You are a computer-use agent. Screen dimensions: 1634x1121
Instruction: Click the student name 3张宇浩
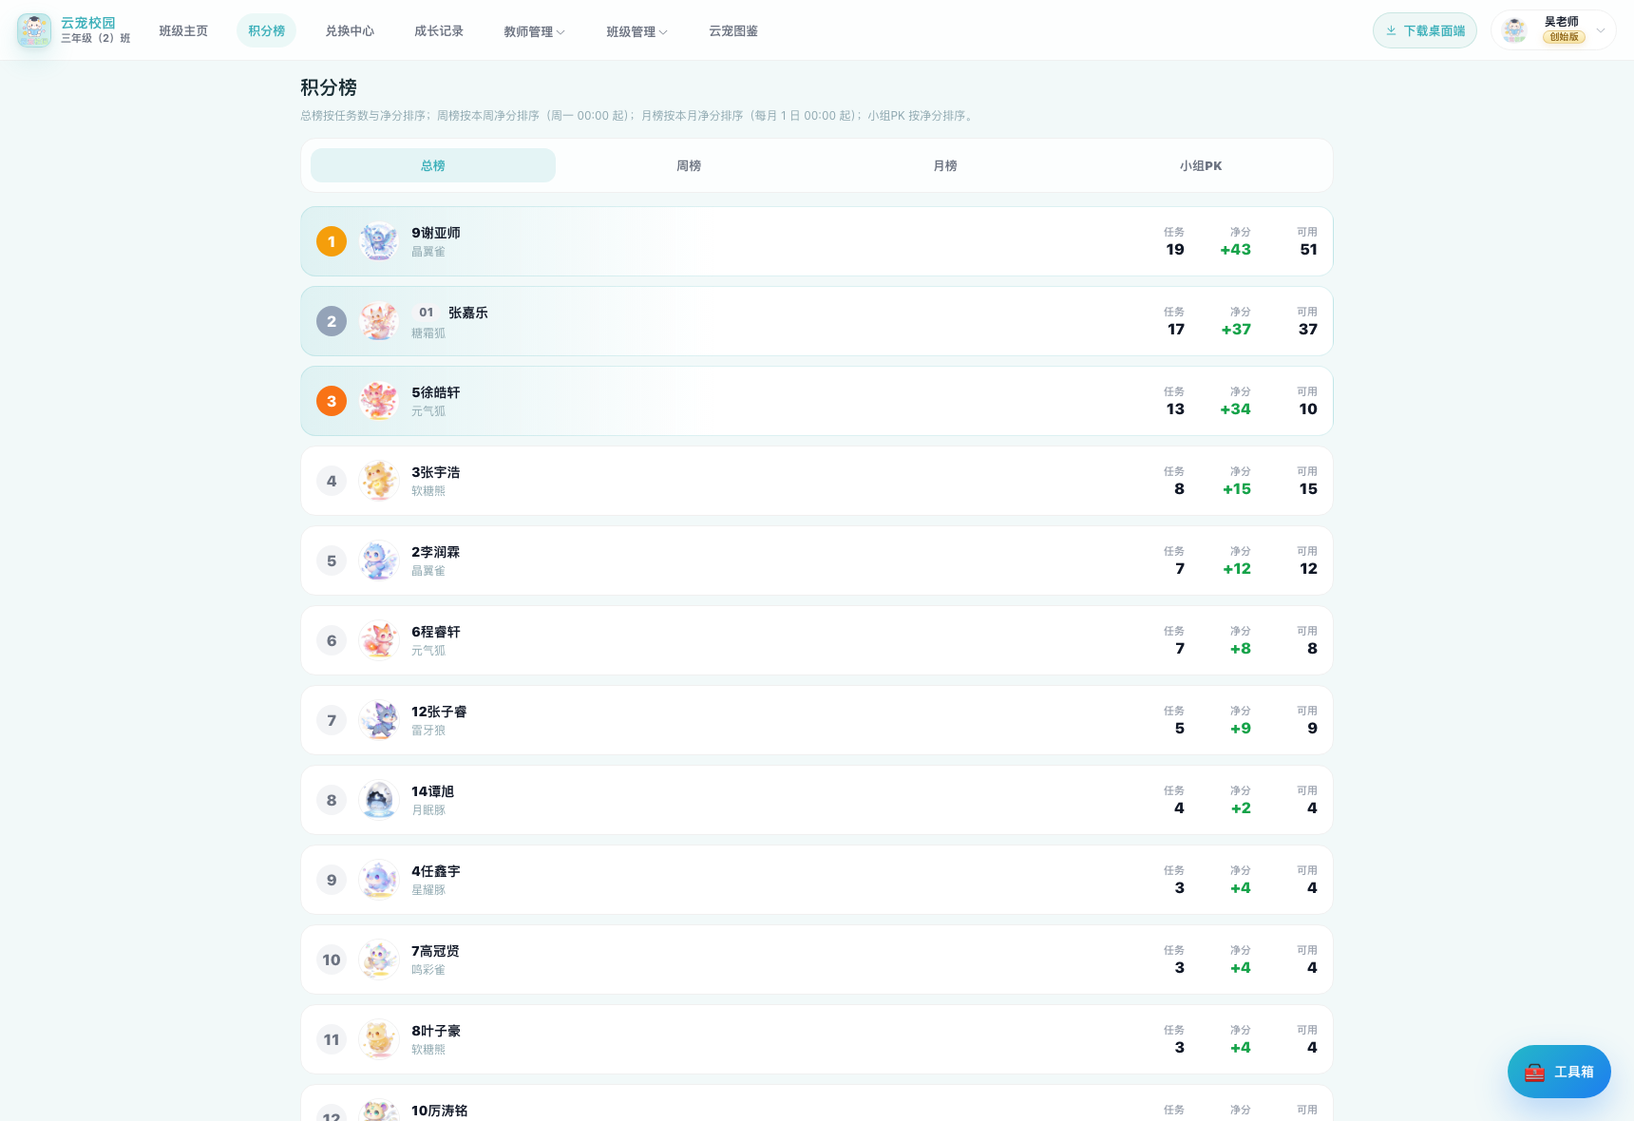coord(436,472)
